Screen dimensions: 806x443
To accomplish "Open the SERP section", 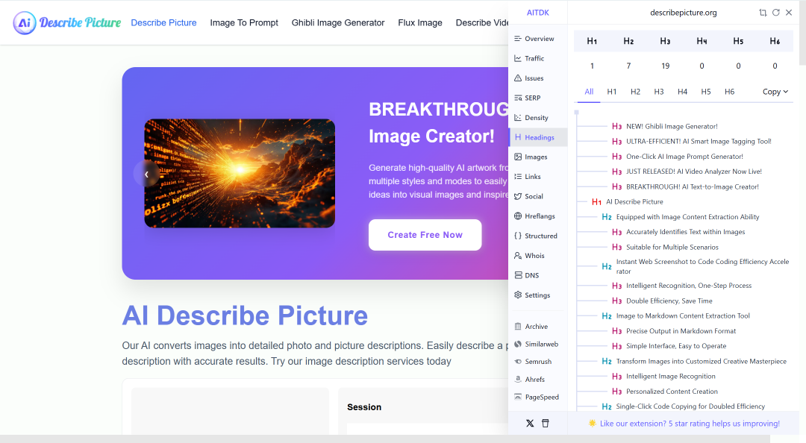I will (537, 98).
